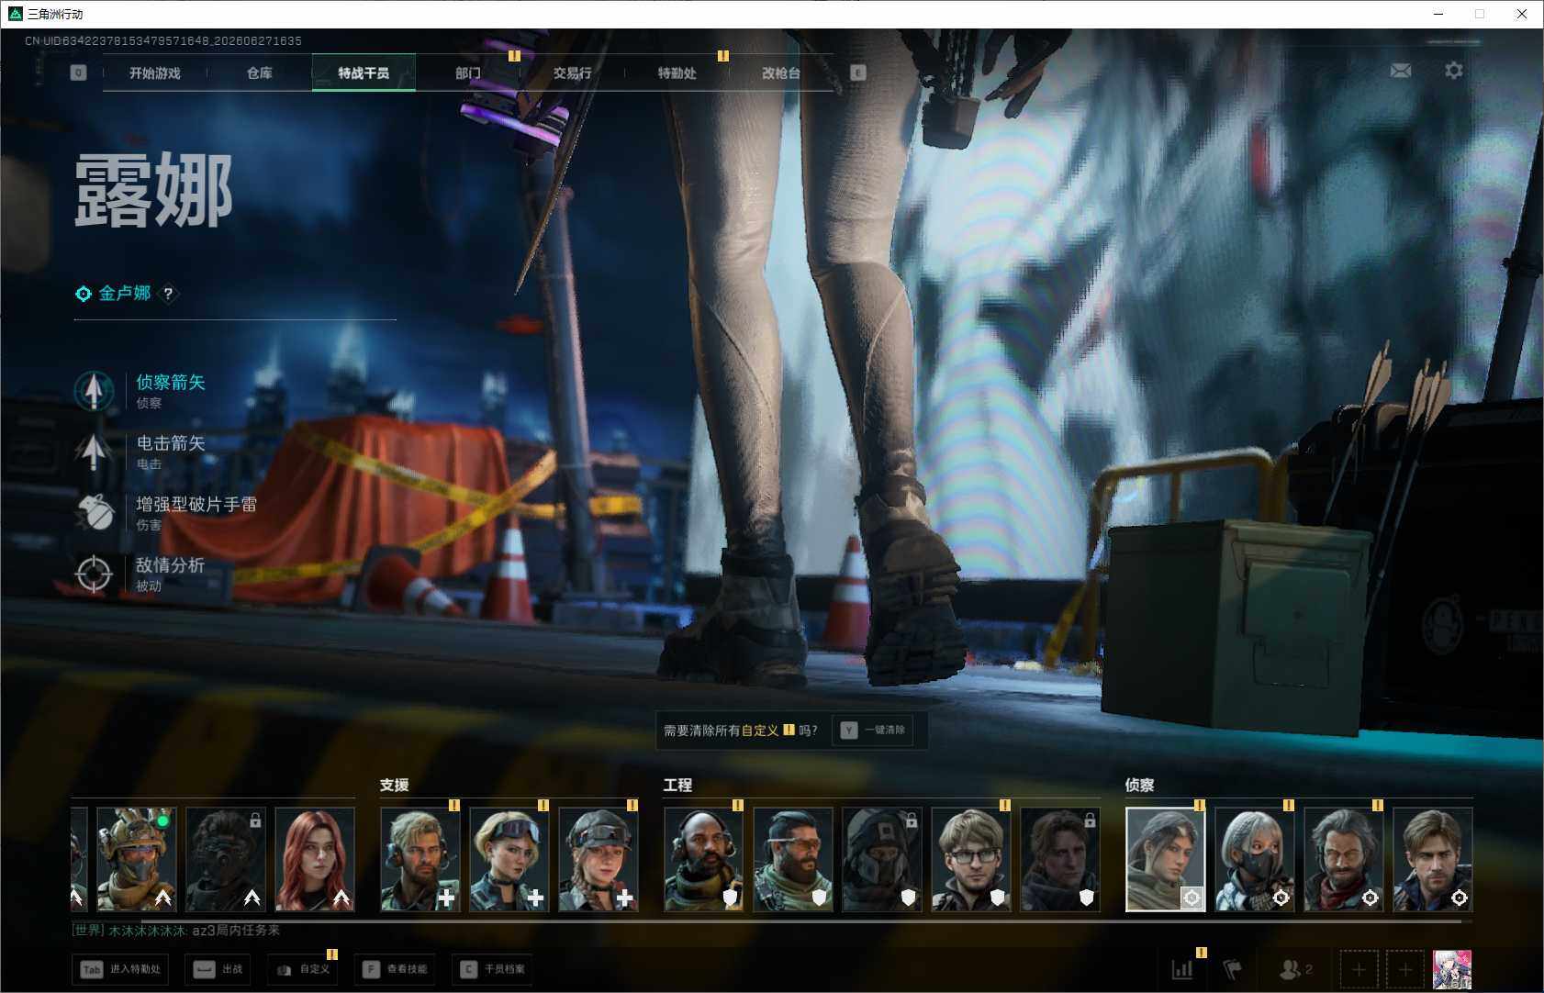Select locked dark-masked assault operator portrait
The image size is (1544, 993).
point(226,859)
